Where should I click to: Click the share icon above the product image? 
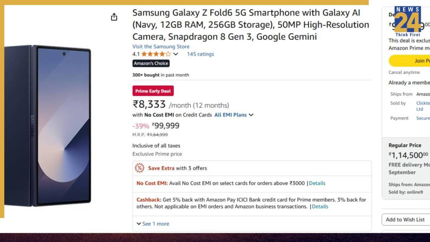click(x=114, y=17)
